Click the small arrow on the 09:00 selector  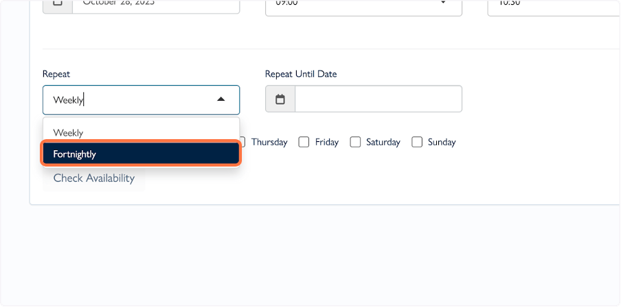tap(442, 3)
